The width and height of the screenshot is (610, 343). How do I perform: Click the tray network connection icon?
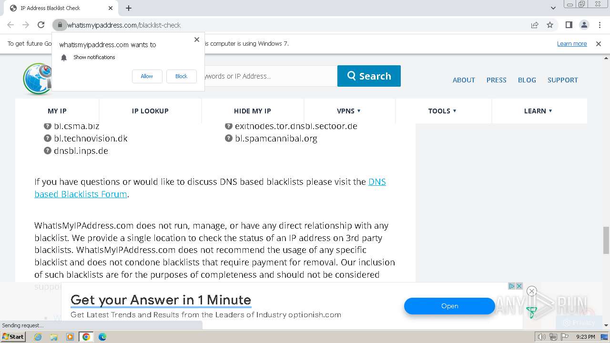553,337
